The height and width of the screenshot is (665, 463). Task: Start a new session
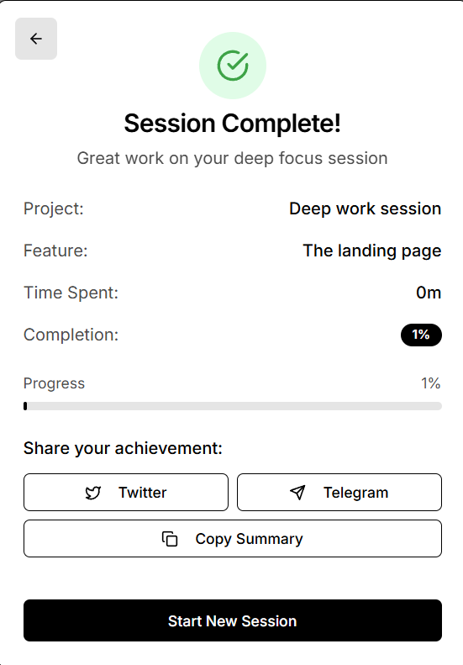pyautogui.click(x=233, y=620)
